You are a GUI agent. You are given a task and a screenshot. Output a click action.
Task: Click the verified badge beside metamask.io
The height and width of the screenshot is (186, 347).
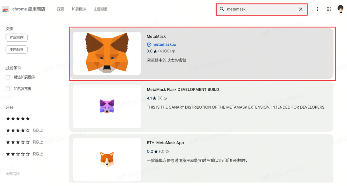pos(149,45)
